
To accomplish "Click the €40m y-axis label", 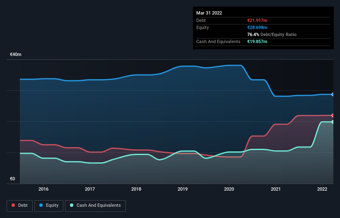I will point(16,54).
